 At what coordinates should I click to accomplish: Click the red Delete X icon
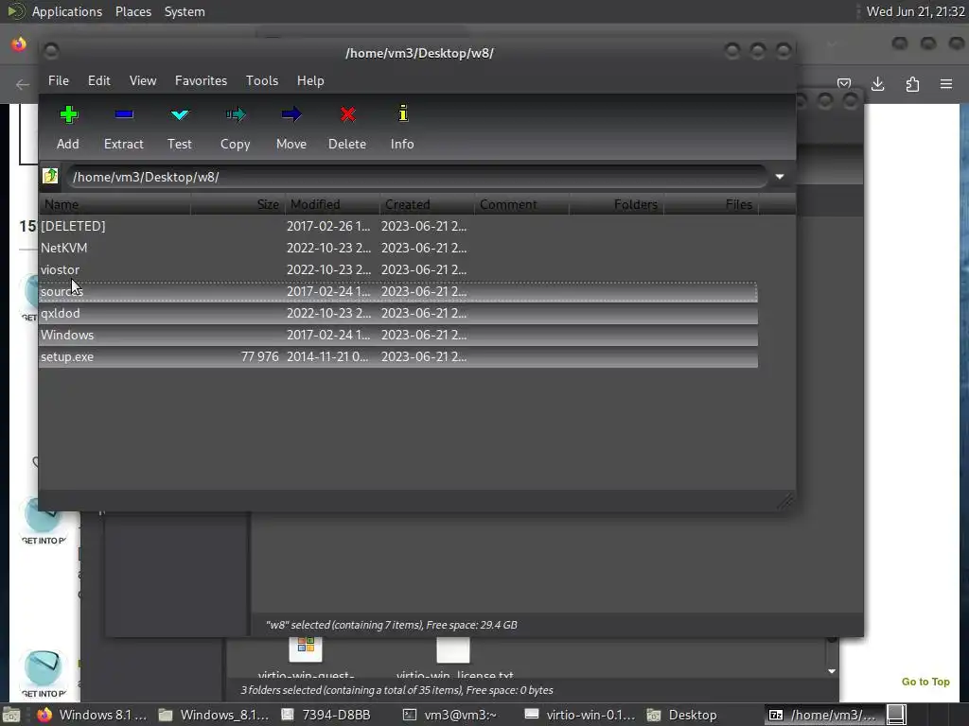pos(347,114)
